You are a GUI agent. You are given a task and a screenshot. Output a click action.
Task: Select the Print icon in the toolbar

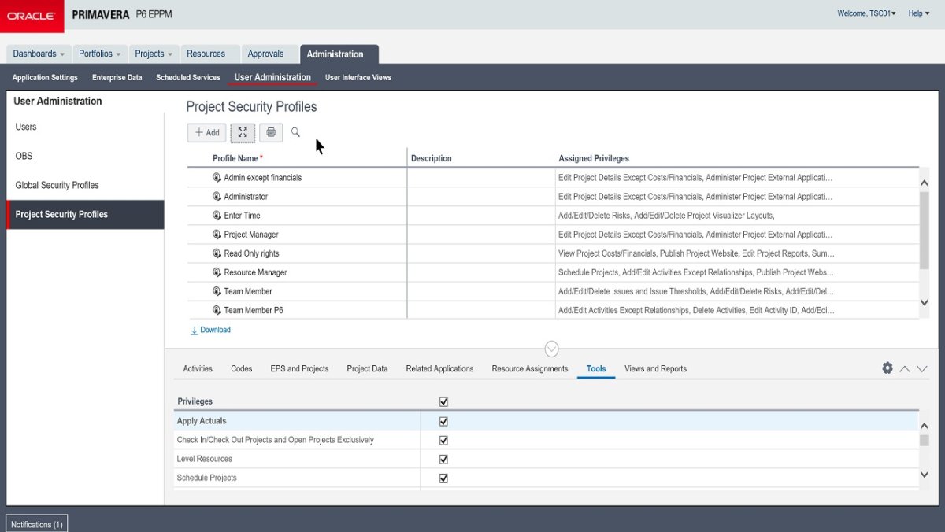270,132
